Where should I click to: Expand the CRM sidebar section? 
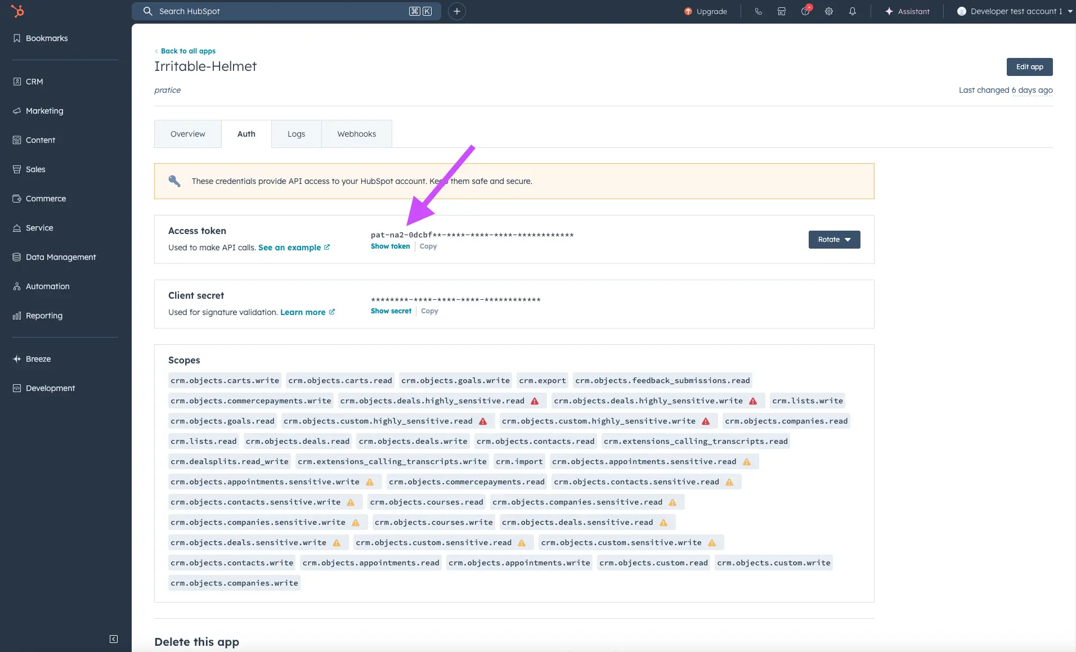click(34, 82)
